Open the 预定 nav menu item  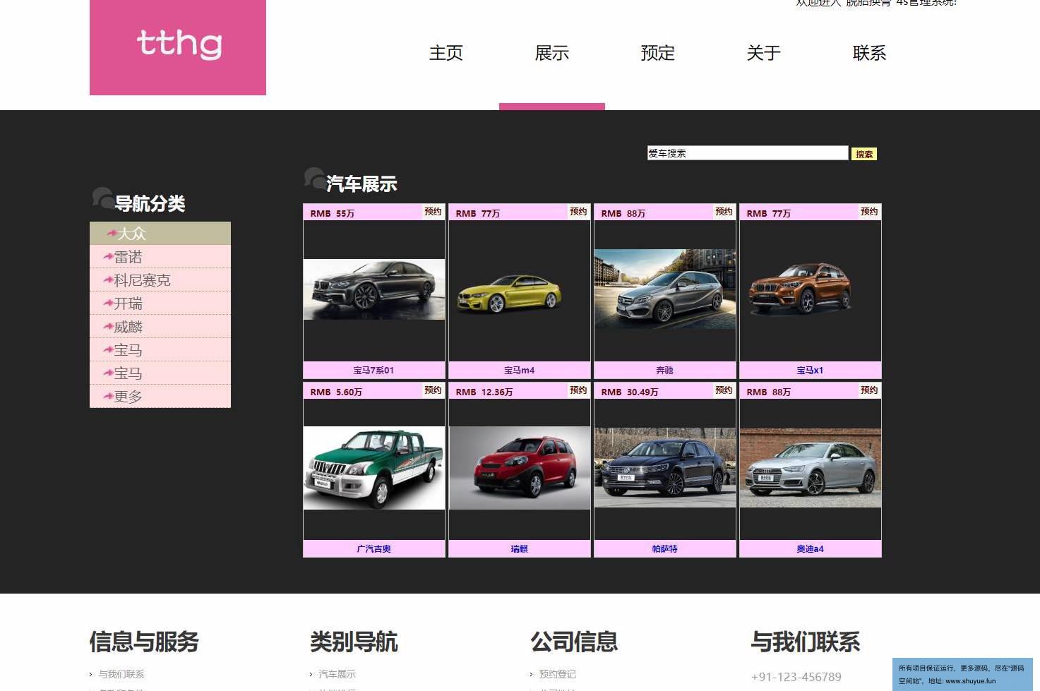[x=658, y=53]
